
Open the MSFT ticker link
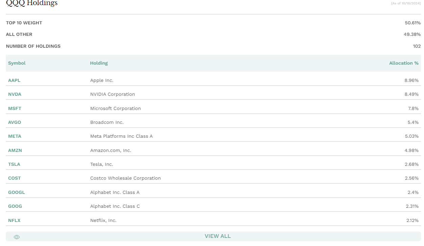coord(15,109)
